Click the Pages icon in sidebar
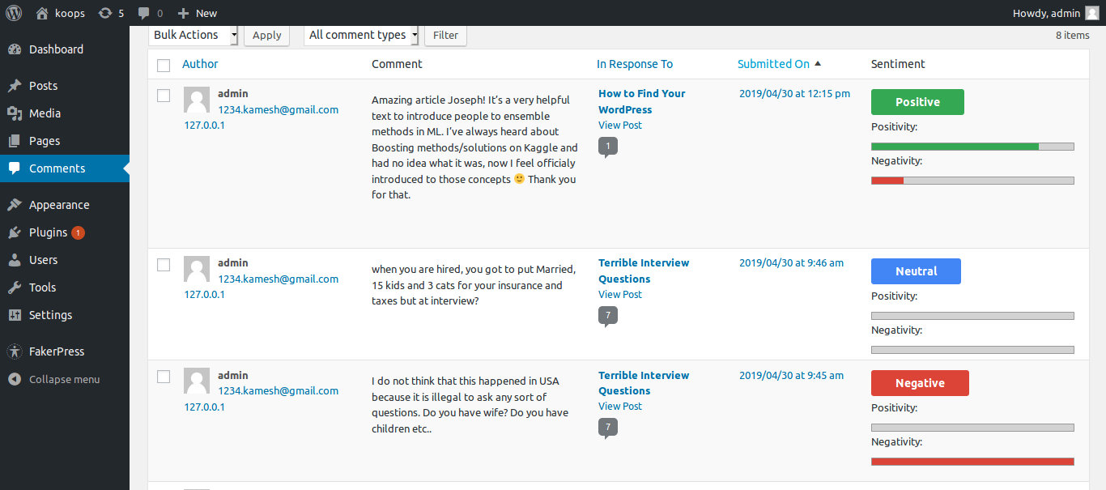 pos(15,141)
